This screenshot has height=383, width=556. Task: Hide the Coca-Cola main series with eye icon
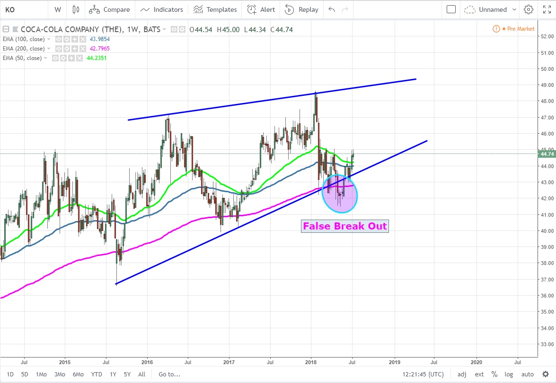point(174,29)
